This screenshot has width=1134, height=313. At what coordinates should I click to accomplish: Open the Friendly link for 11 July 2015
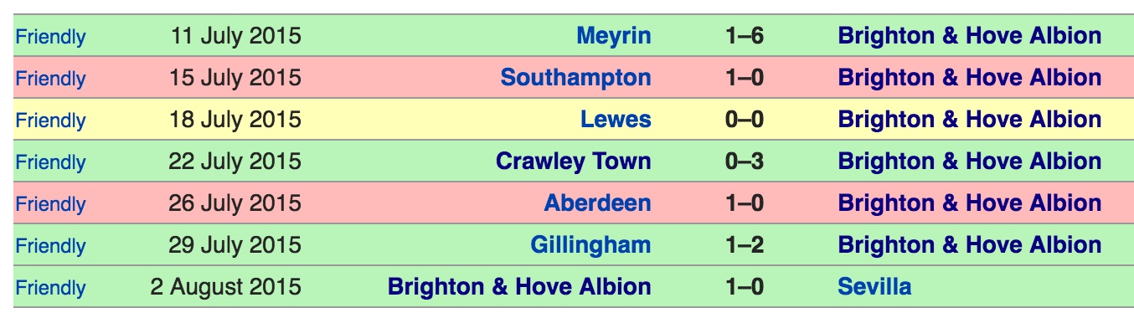click(x=50, y=37)
